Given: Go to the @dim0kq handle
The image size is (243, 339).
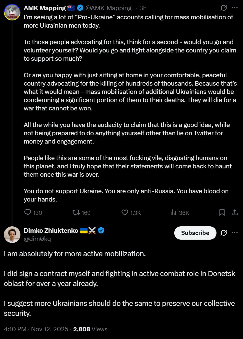Looking at the screenshot, I should (37, 239).
